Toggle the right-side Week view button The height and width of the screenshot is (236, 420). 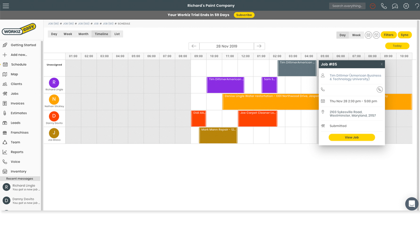pyautogui.click(x=356, y=35)
